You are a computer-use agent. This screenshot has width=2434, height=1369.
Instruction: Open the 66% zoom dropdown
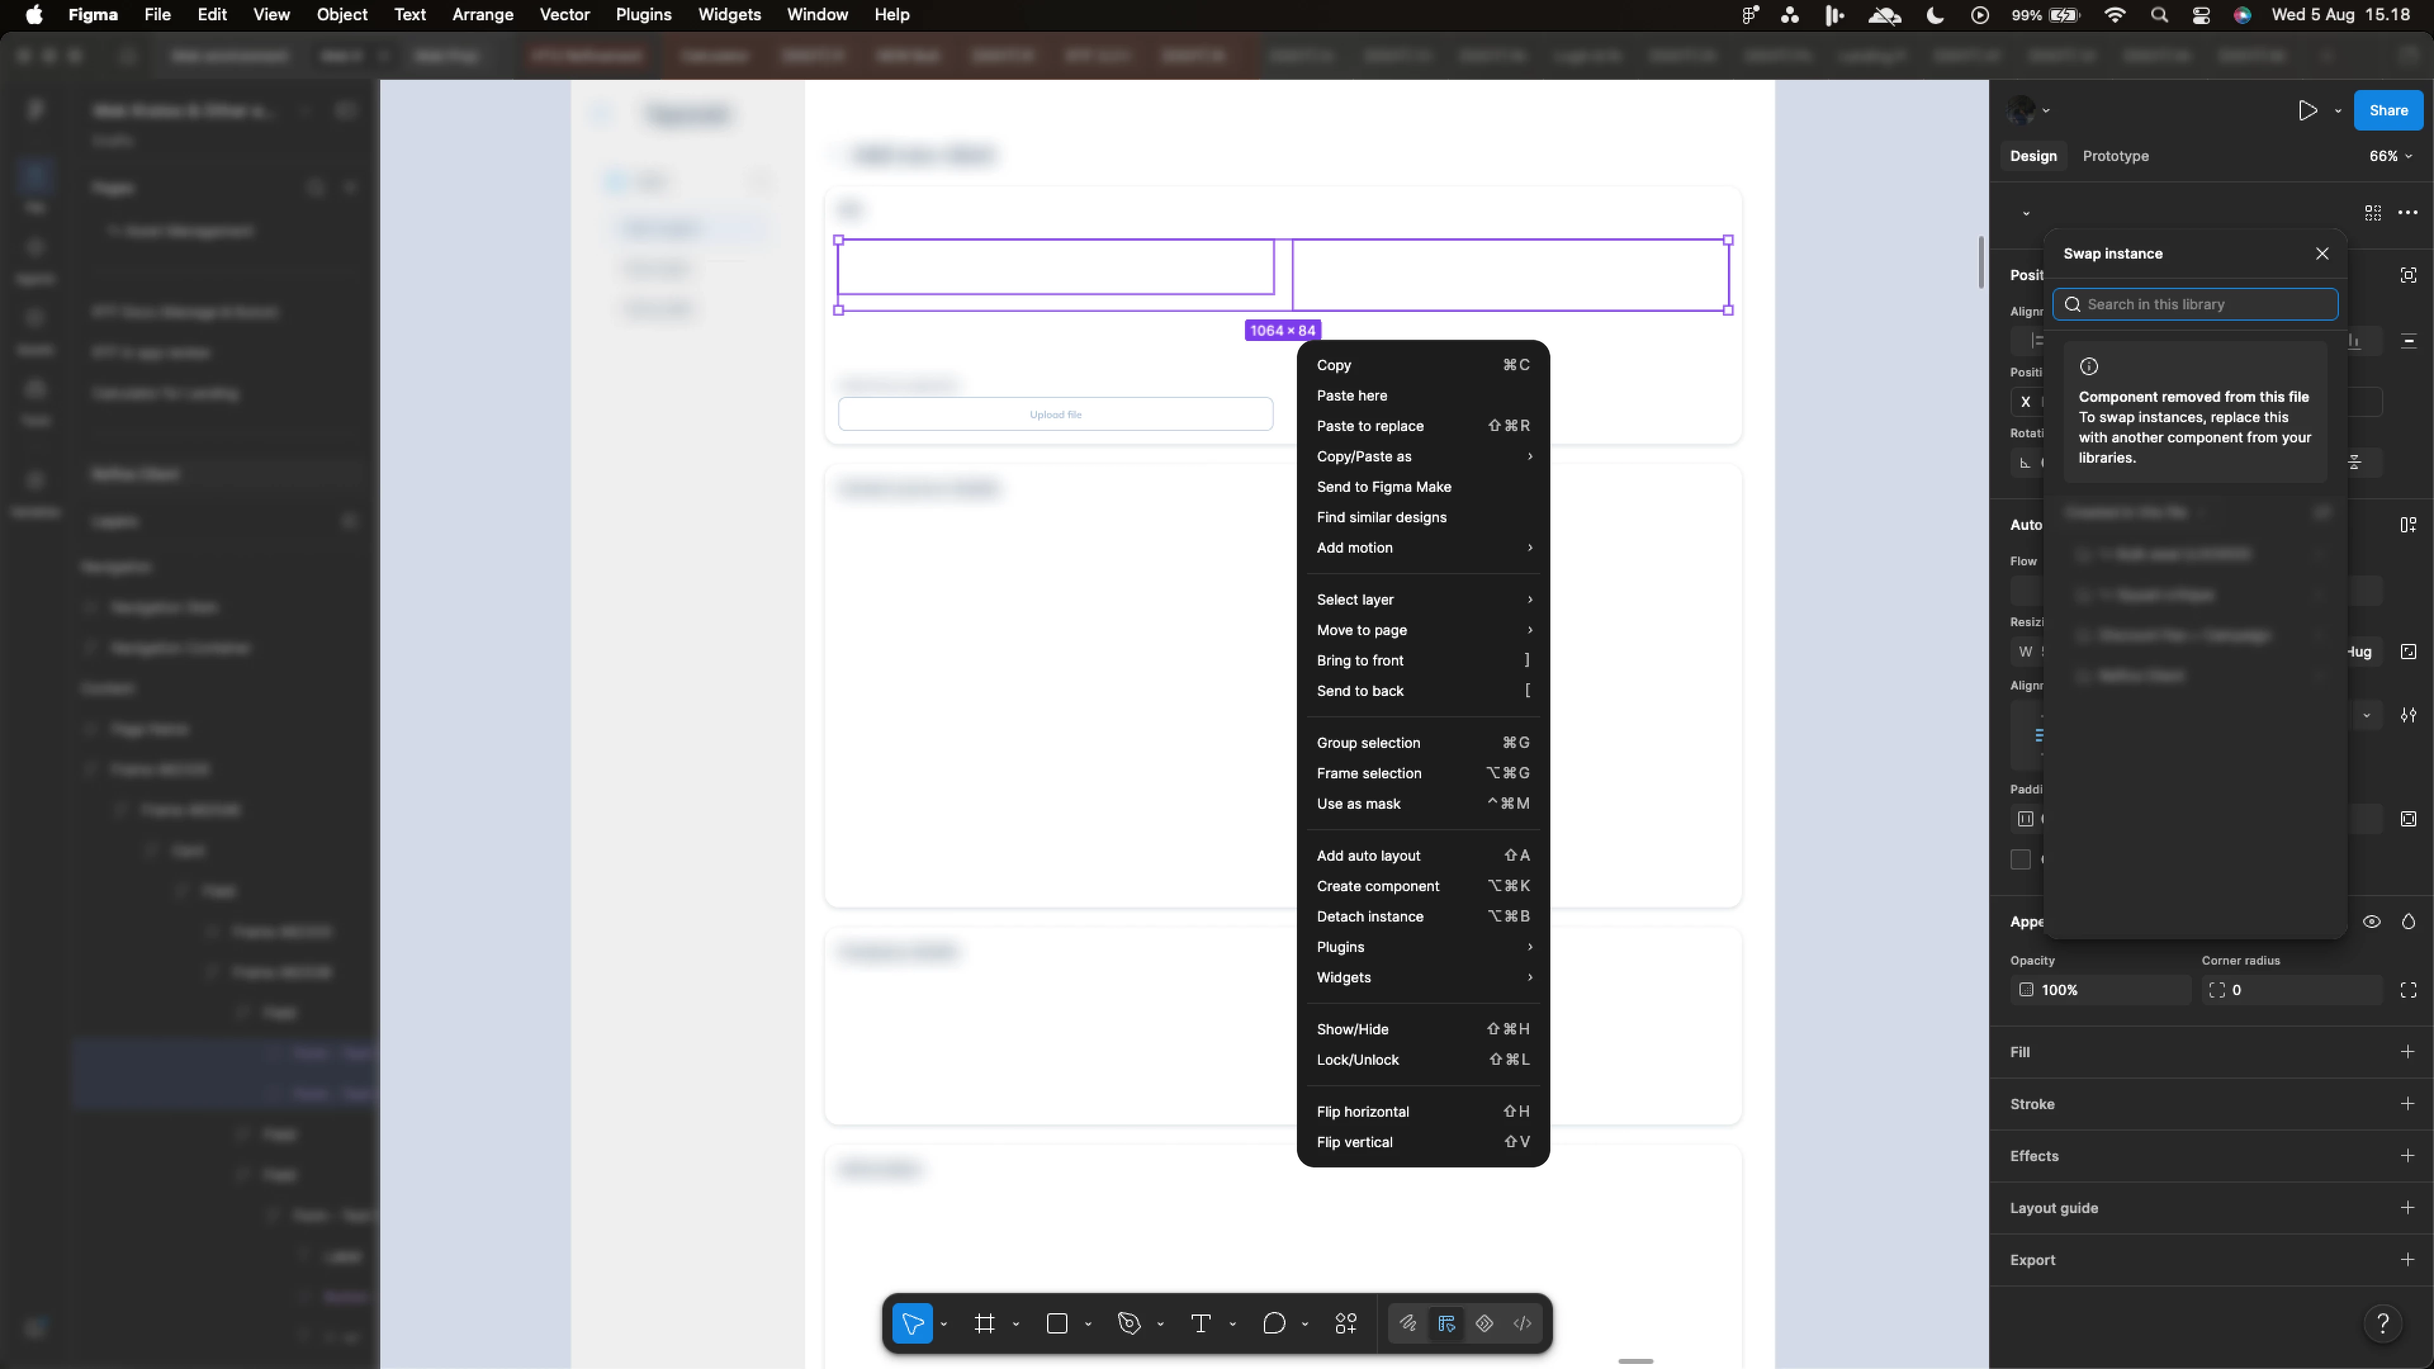click(2390, 156)
